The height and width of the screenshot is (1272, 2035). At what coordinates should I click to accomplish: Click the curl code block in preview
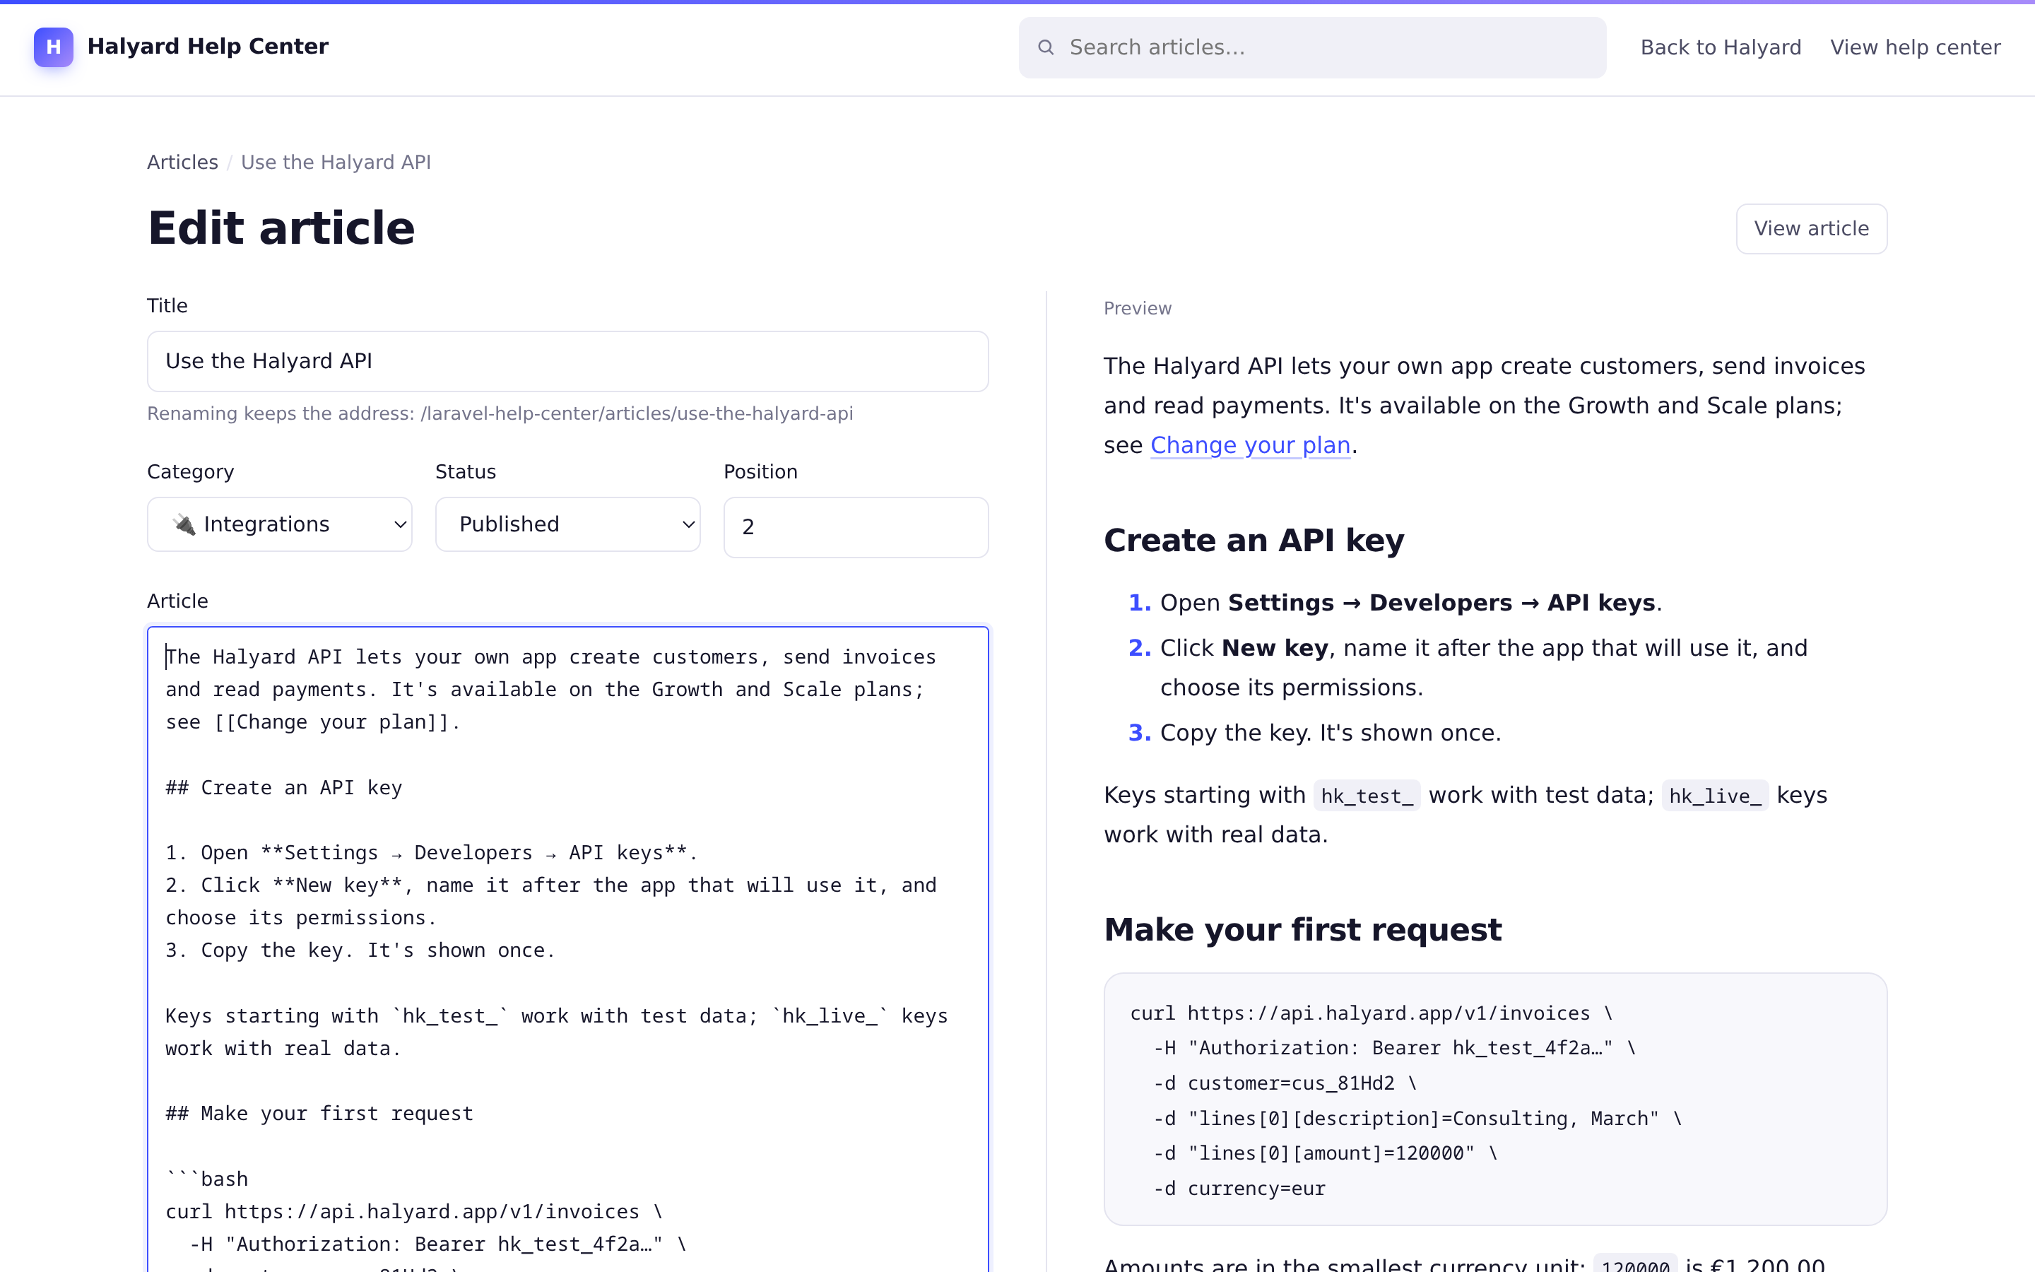1495,1100
